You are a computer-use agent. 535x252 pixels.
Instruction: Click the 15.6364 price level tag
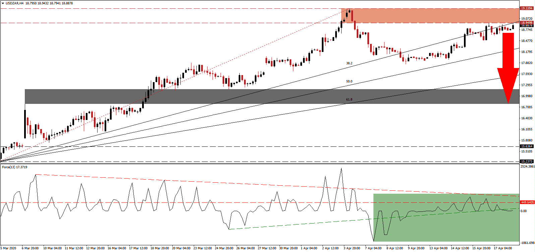(527, 146)
